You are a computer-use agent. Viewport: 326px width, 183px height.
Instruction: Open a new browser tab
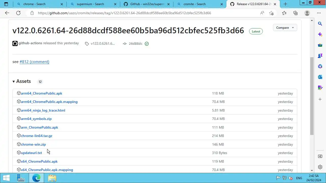pos(285,4)
